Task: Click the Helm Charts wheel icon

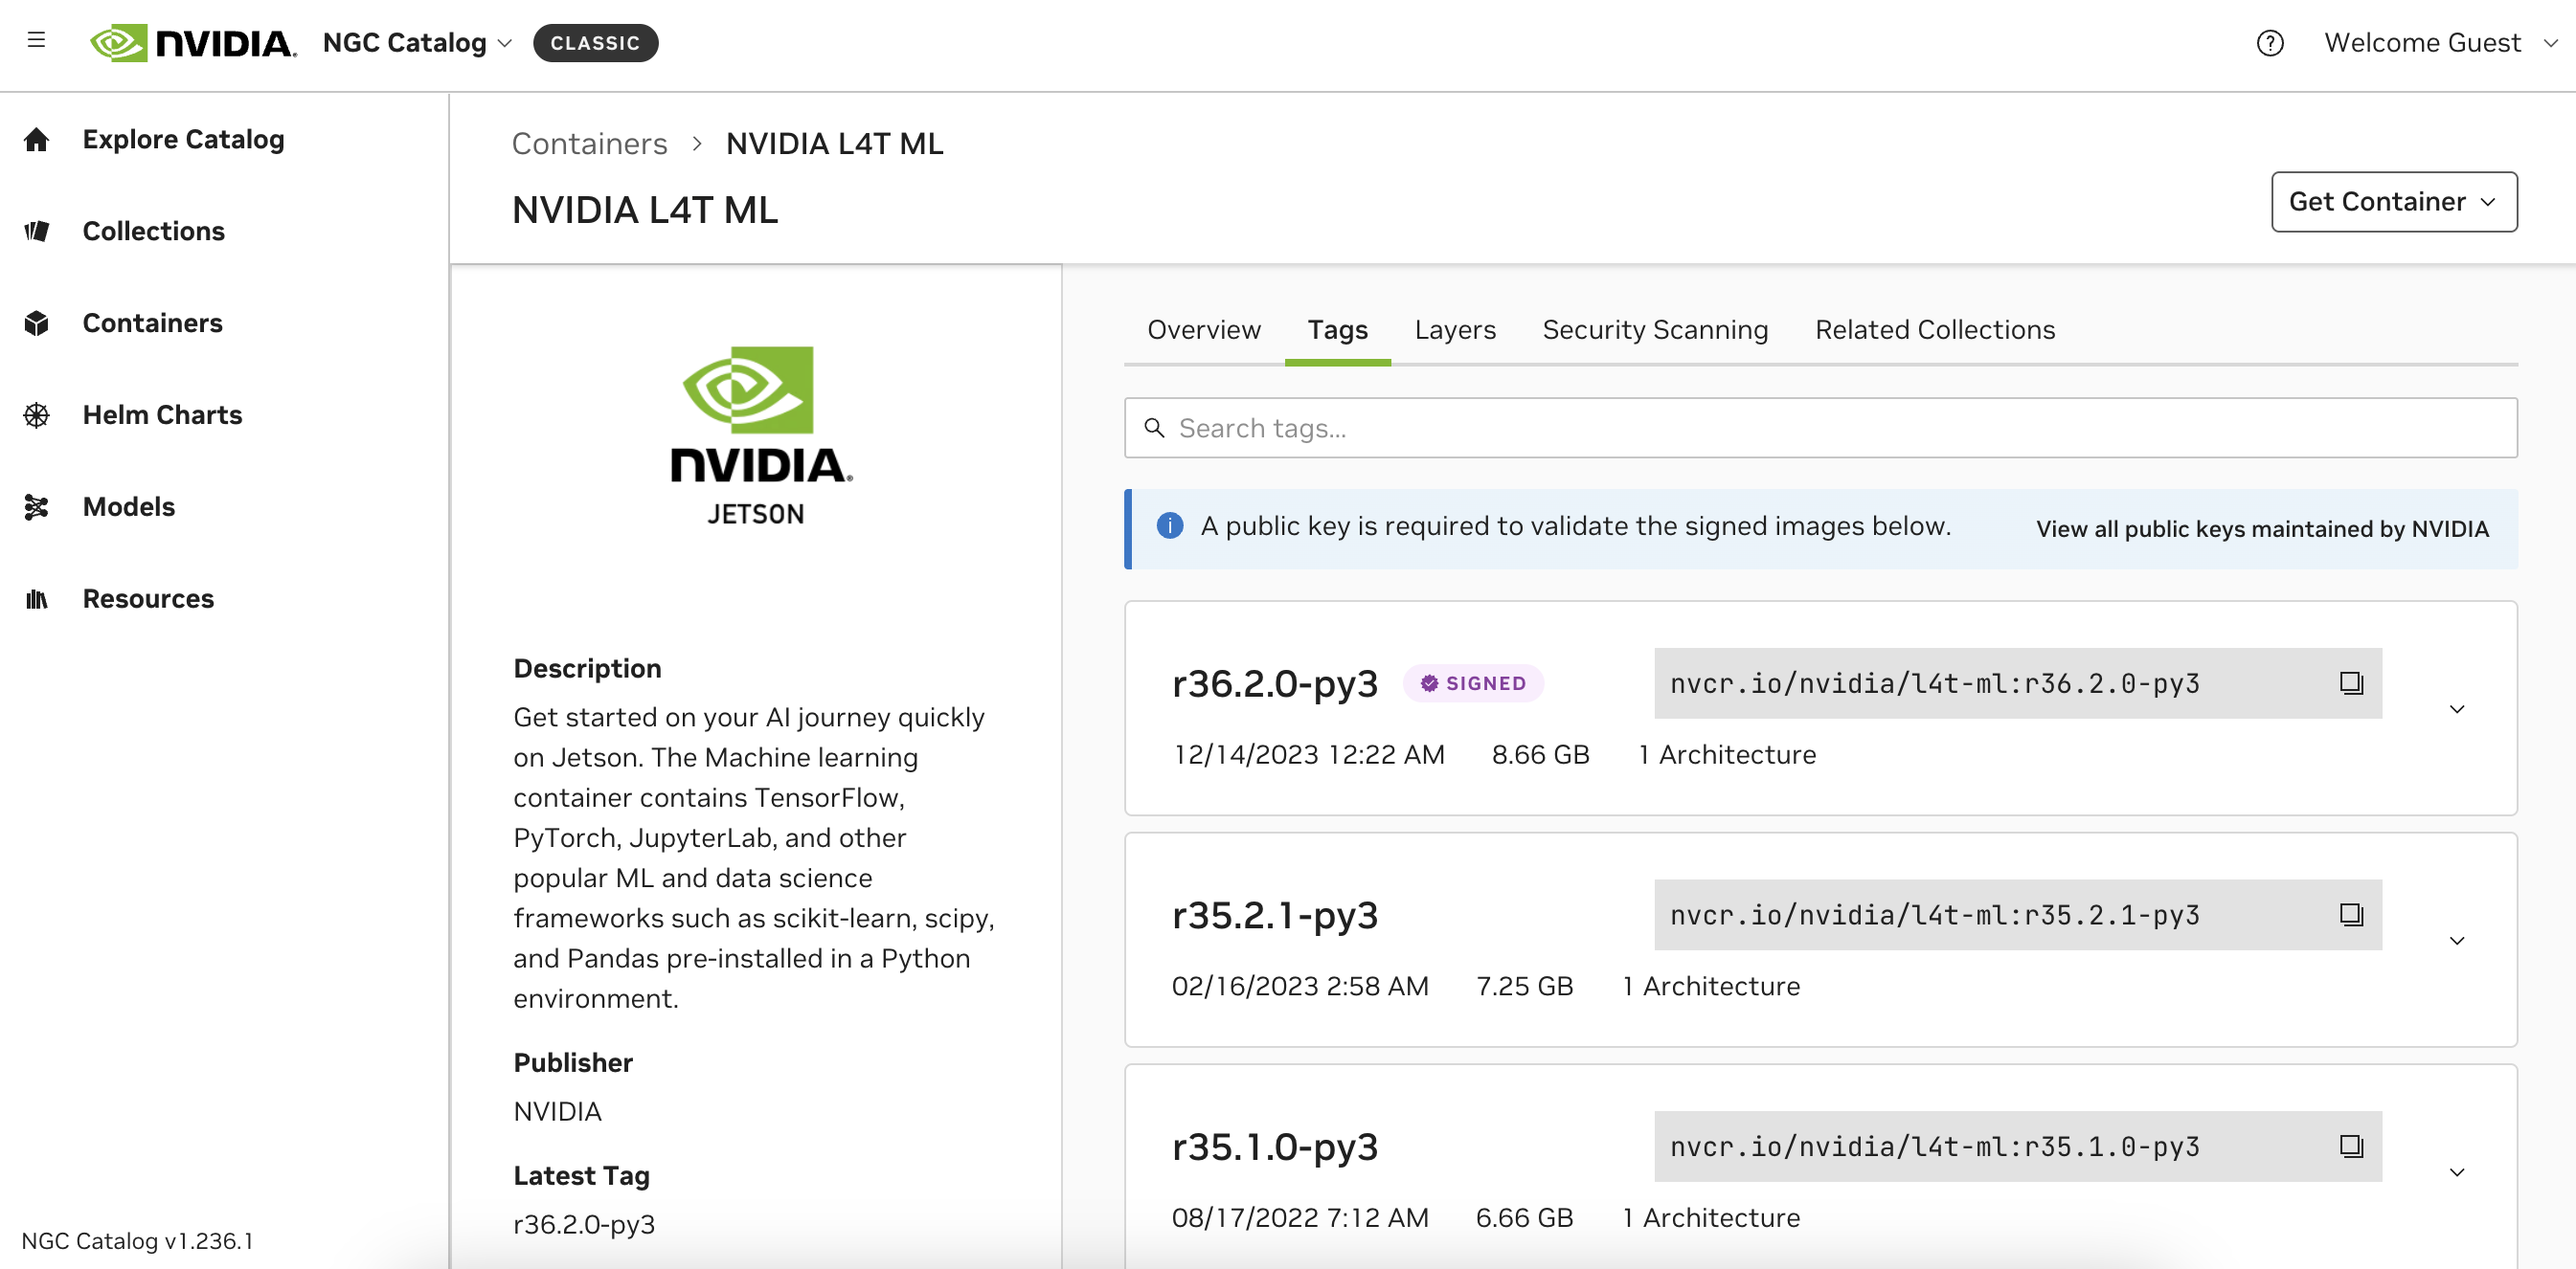Action: pos(37,414)
